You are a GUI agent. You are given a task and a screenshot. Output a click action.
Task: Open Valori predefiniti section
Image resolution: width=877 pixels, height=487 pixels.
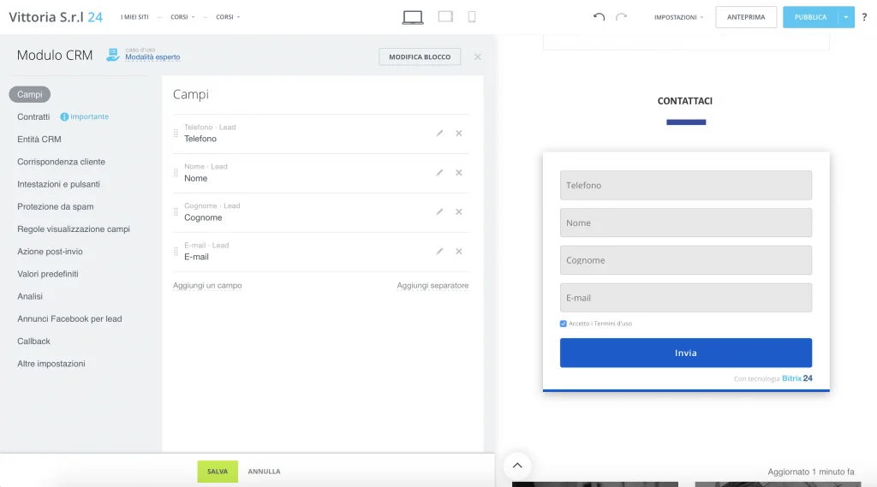click(x=48, y=274)
